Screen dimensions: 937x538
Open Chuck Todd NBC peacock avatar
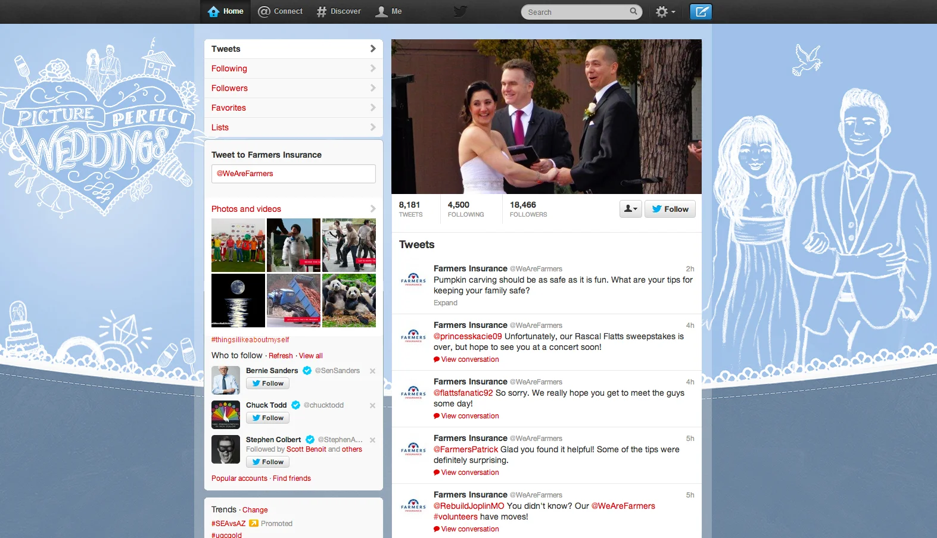226,415
